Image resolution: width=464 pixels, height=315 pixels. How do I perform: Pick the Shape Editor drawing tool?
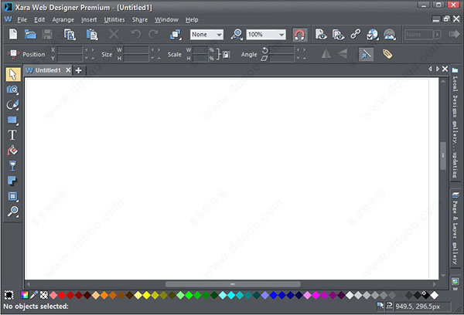[x=12, y=104]
